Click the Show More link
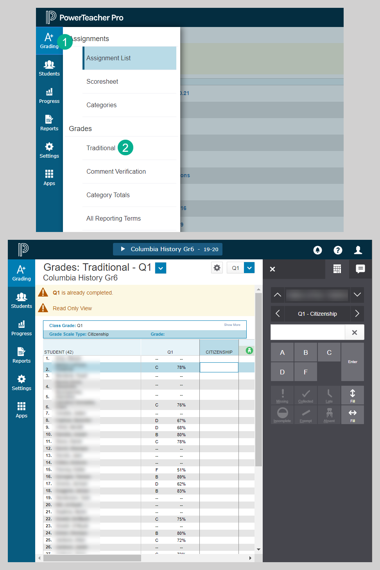 232,325
